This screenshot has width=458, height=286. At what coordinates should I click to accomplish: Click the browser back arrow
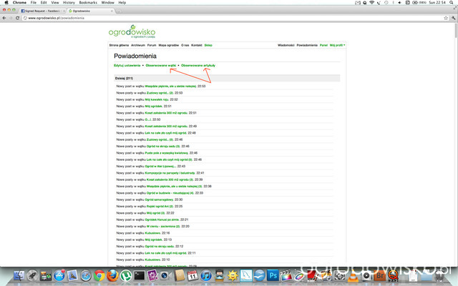pos(6,19)
